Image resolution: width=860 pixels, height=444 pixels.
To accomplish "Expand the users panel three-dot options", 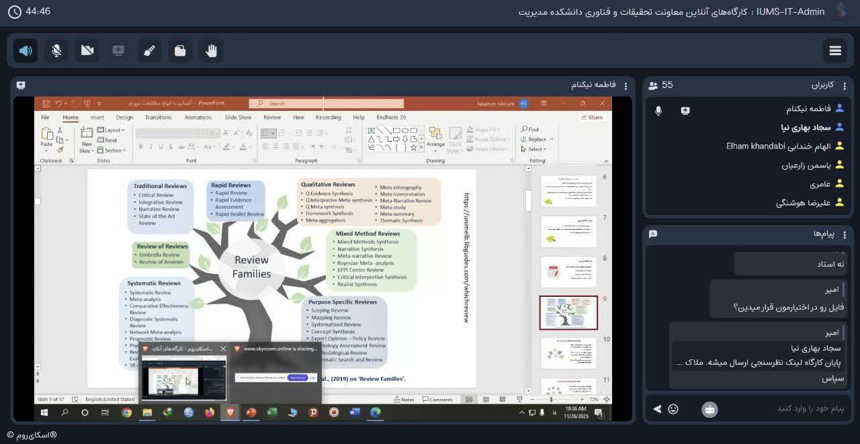I will pyautogui.click(x=845, y=85).
